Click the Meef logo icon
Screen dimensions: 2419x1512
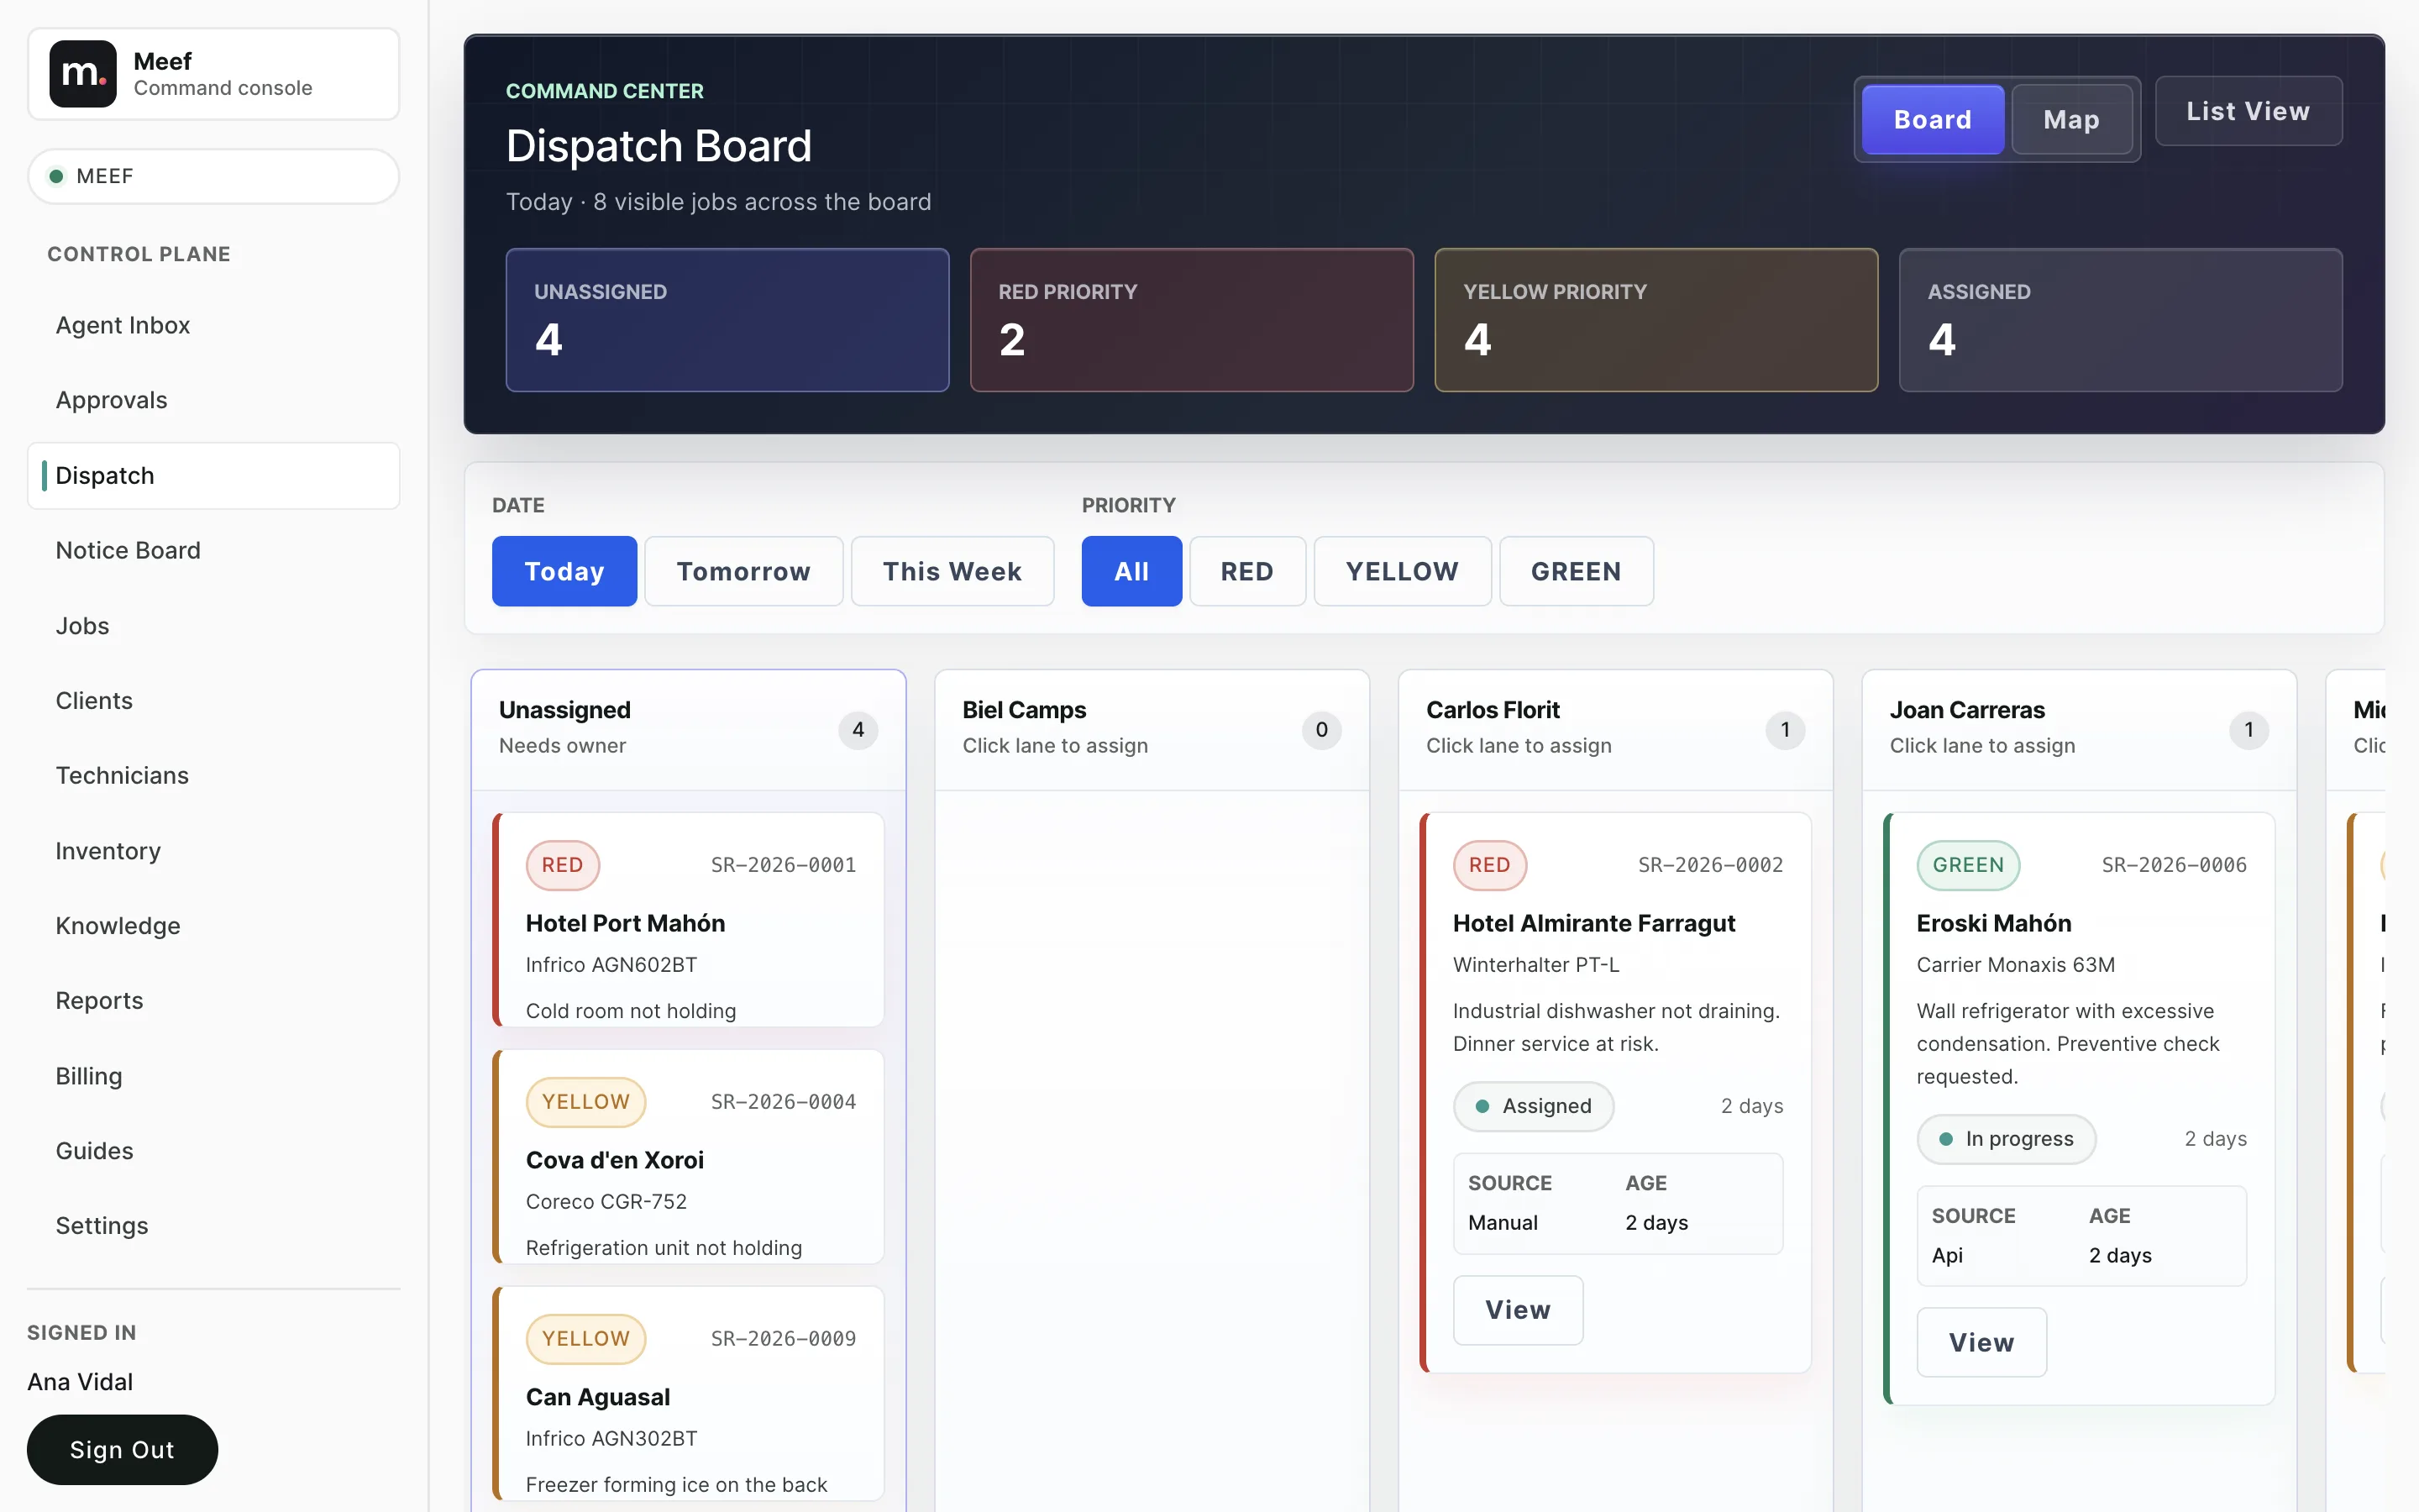click(83, 74)
